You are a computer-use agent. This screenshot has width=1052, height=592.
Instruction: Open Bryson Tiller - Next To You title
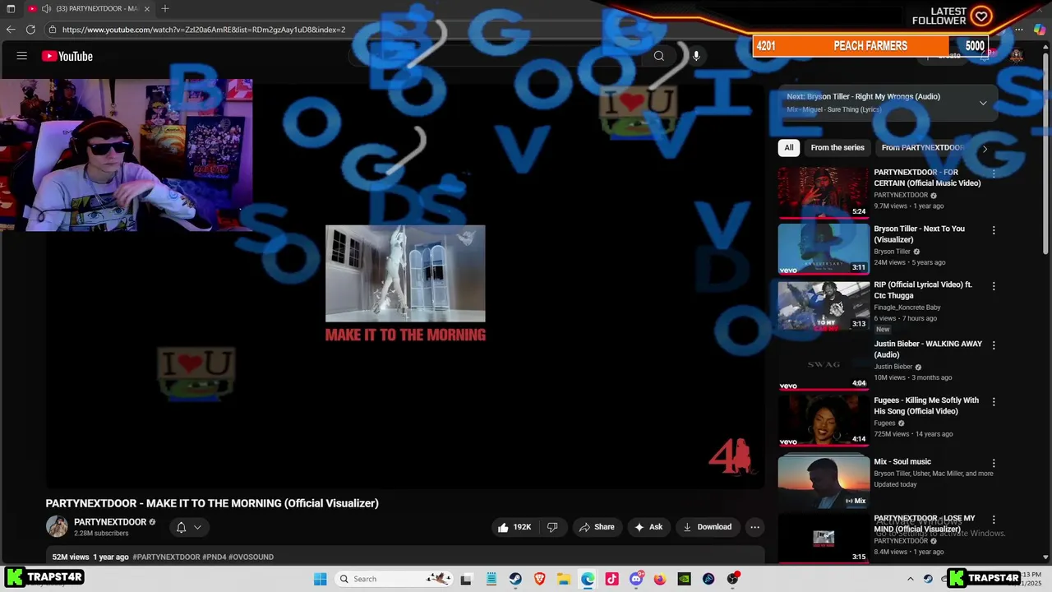pyautogui.click(x=919, y=234)
